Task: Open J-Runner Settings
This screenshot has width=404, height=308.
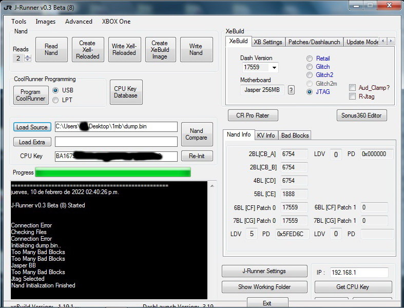Action: click(264, 271)
